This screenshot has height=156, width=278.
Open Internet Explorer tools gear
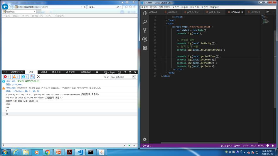pos(135,7)
